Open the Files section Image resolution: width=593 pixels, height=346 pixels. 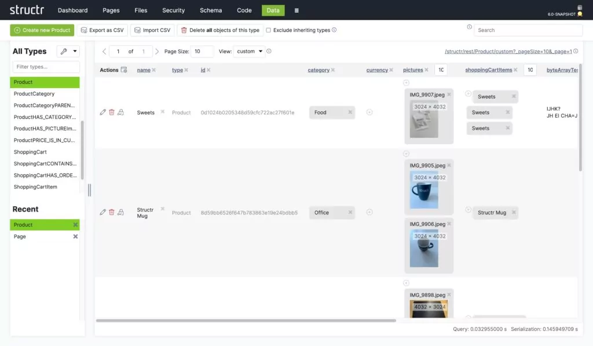(x=141, y=10)
